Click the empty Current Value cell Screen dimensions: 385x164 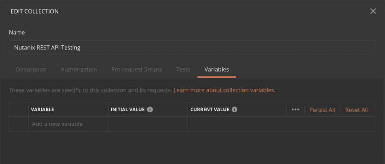[x=281, y=124]
